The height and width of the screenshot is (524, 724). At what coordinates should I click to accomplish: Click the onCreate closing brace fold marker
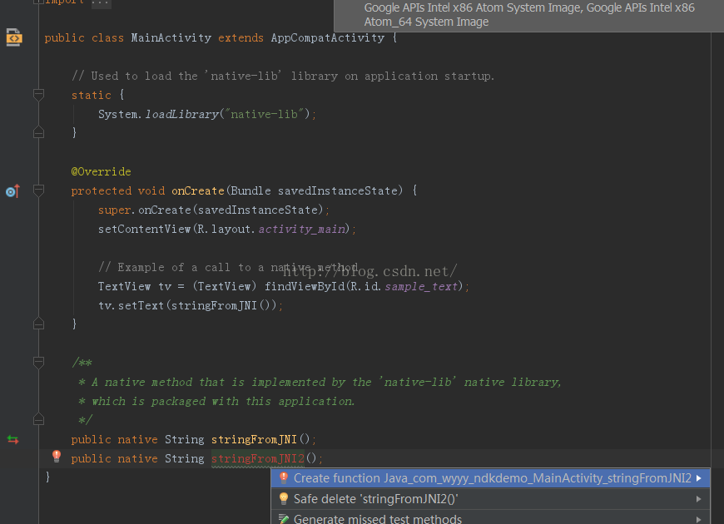39,324
